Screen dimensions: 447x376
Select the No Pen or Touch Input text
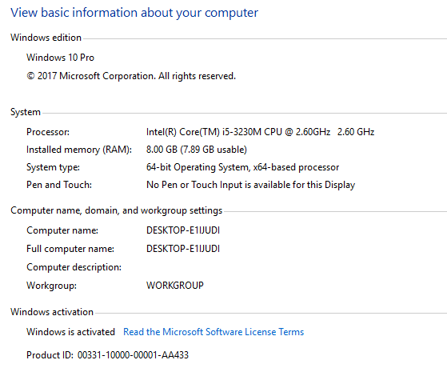point(250,185)
